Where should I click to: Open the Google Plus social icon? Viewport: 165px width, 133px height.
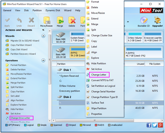pyautogui.click(x=160, y=125)
